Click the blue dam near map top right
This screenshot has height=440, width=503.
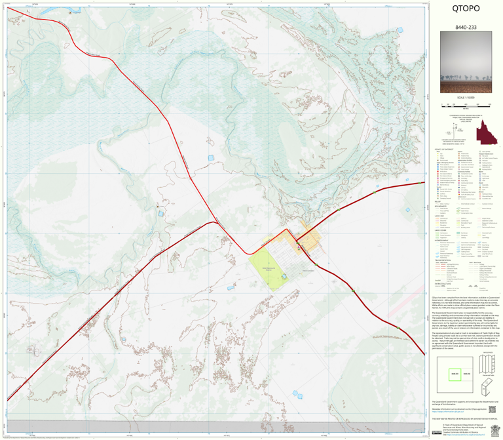click(400, 30)
